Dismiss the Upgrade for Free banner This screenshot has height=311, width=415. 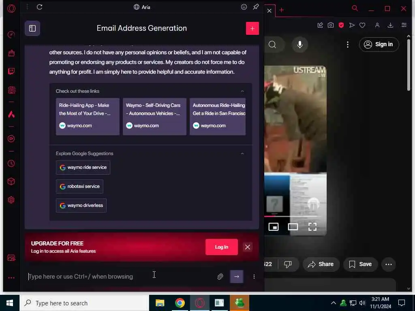pyautogui.click(x=248, y=247)
